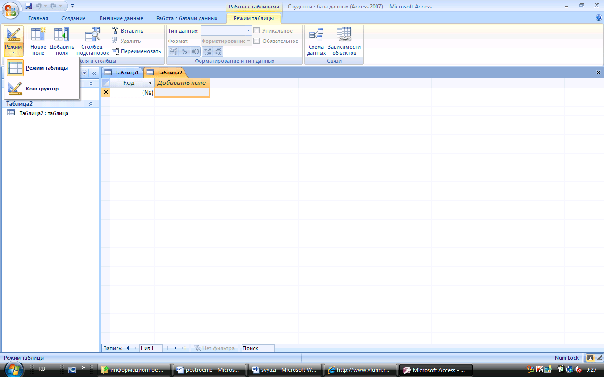
Task: Open Схема данных relationships diagram
Action: pos(316,41)
